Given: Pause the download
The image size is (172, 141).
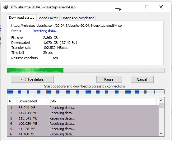Looking at the screenshot, I should pyautogui.click(x=109, y=79).
